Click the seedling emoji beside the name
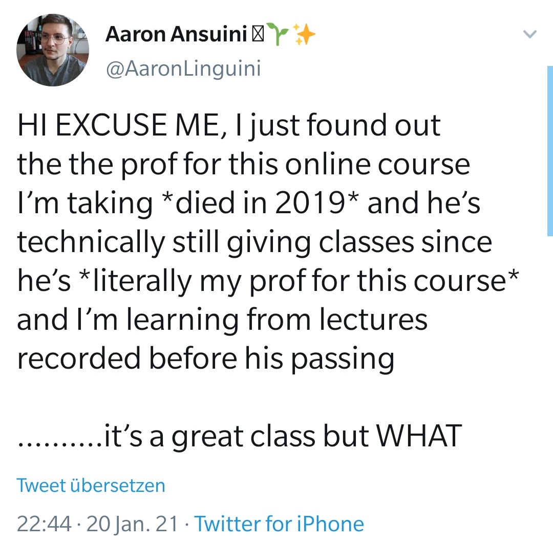Viewport: 553px width, 543px height. click(x=280, y=35)
